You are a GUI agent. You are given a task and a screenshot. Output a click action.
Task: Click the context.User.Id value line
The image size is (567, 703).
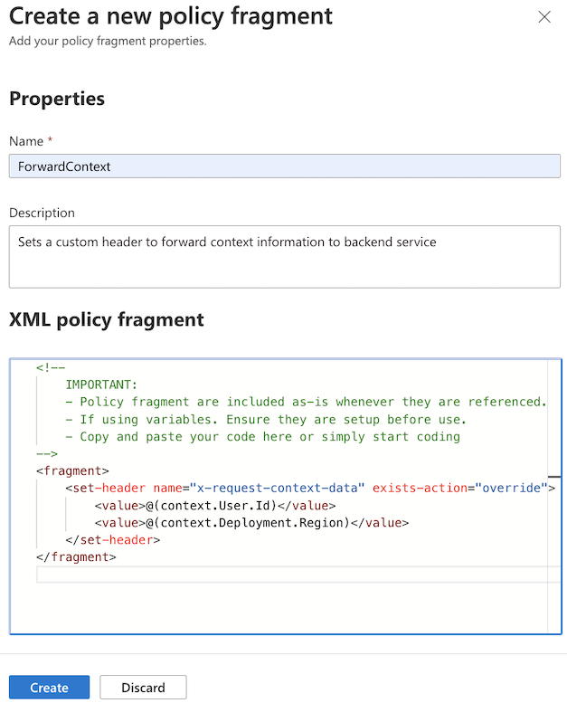[214, 505]
